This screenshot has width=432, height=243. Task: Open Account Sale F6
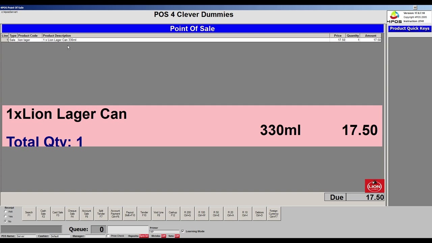(86, 214)
